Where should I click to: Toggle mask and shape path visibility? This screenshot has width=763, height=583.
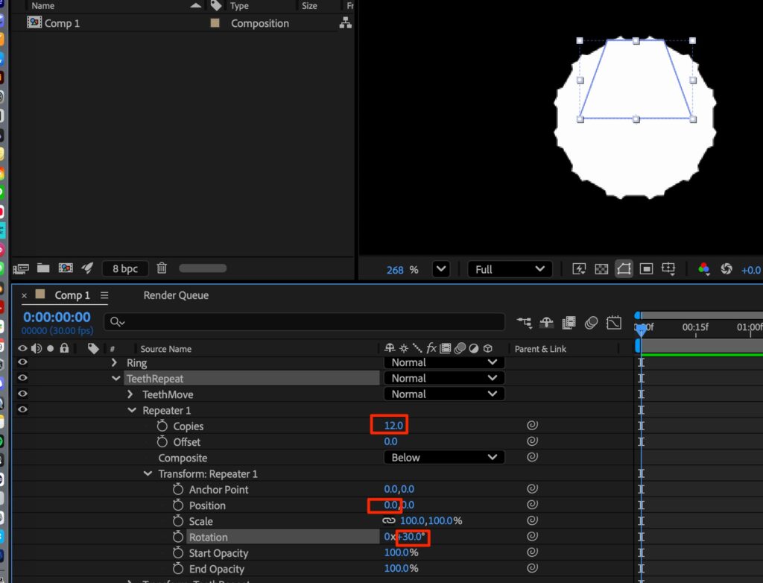click(x=624, y=269)
